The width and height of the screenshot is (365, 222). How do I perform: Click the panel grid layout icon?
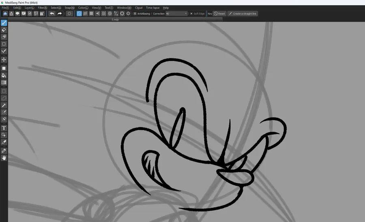pos(42,13)
